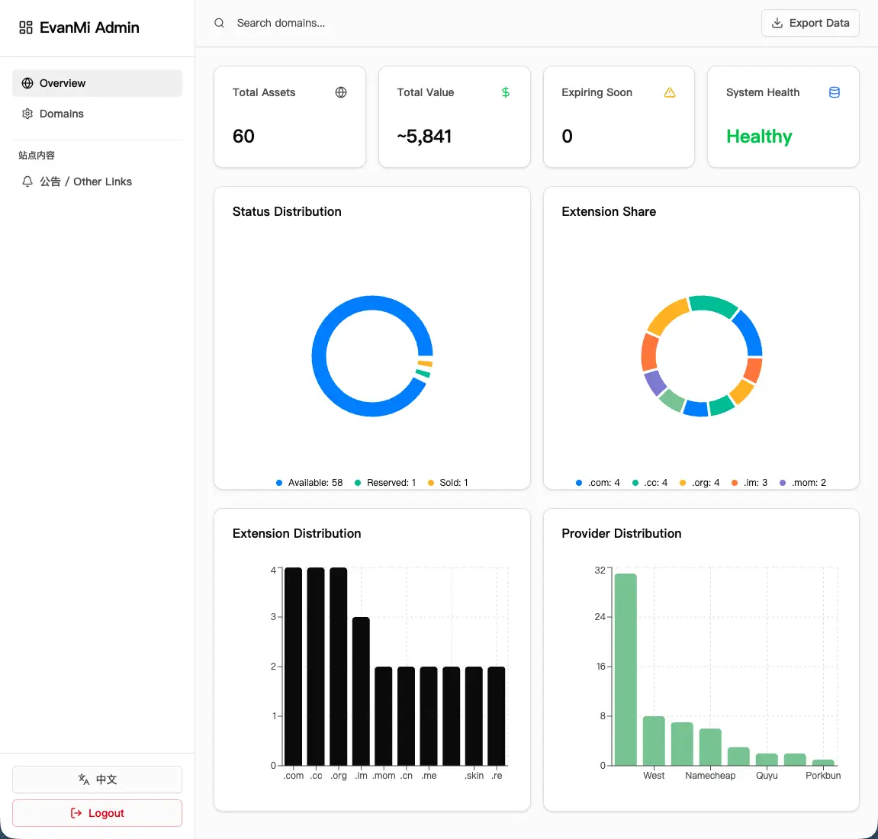This screenshot has height=839, width=878.
Task: Click the database icon on System Health card
Action: 835,92
